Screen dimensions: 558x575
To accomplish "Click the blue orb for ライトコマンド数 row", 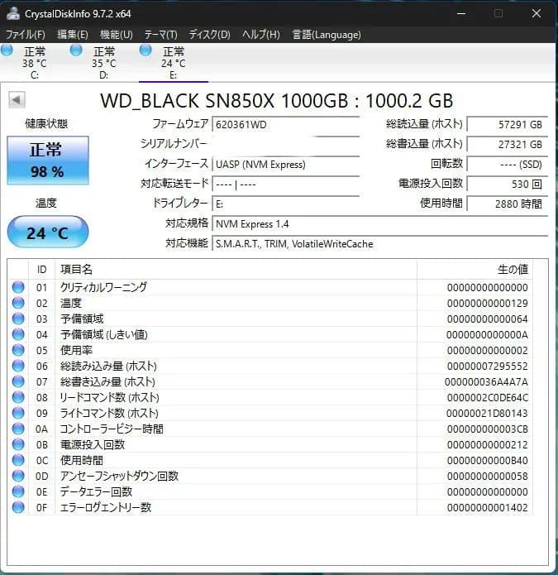I will 18,413.
